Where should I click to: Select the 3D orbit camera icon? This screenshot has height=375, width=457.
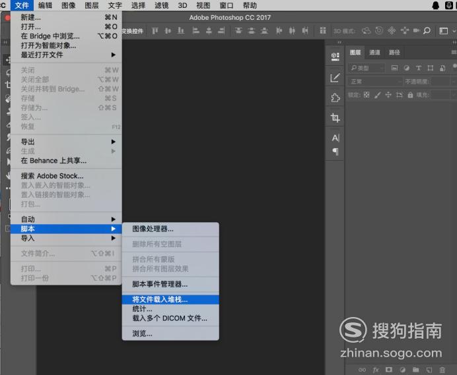click(x=366, y=30)
